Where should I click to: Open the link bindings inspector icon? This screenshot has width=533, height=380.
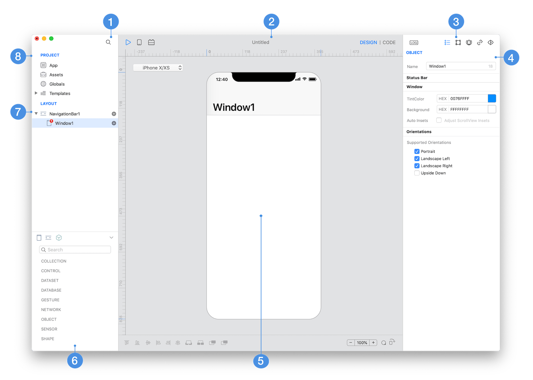[480, 42]
